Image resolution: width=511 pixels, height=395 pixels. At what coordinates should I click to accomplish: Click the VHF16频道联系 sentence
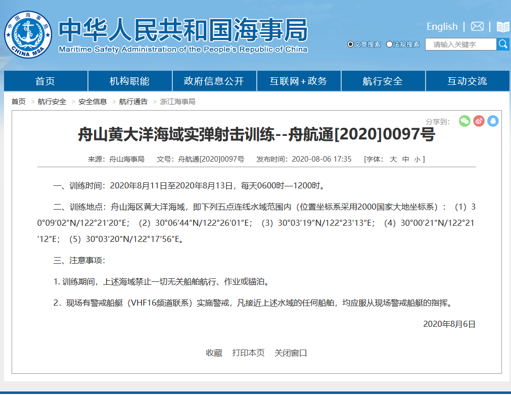click(x=253, y=303)
